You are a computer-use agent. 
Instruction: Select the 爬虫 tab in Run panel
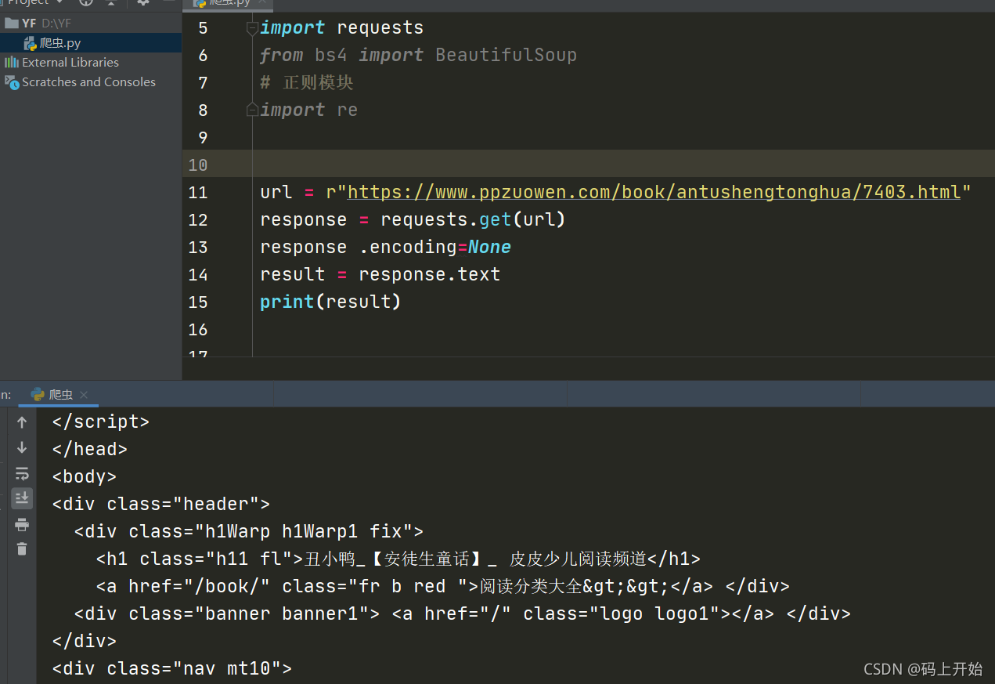pos(59,395)
